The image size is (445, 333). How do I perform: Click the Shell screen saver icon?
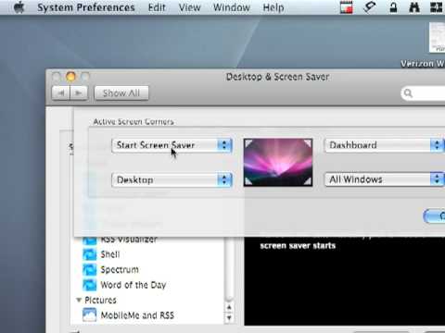tap(90, 254)
